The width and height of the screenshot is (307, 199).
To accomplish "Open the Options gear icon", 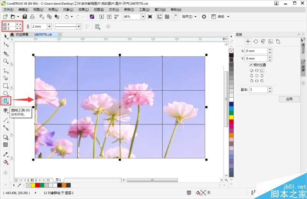I will coord(204,17).
